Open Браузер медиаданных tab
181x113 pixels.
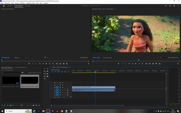(x=21, y=67)
